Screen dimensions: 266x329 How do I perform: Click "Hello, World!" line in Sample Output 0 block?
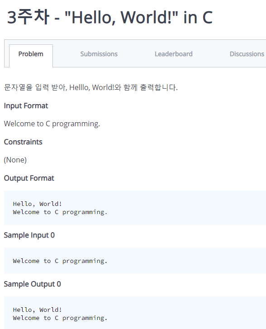point(38,310)
